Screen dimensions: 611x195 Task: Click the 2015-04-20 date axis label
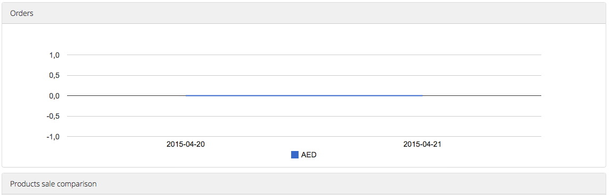point(186,144)
